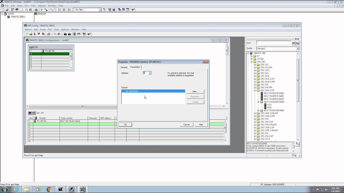Open Chrome from Windows taskbar
Image resolution: width=344 pixels, height=193 pixels.
pyautogui.click(x=49, y=190)
